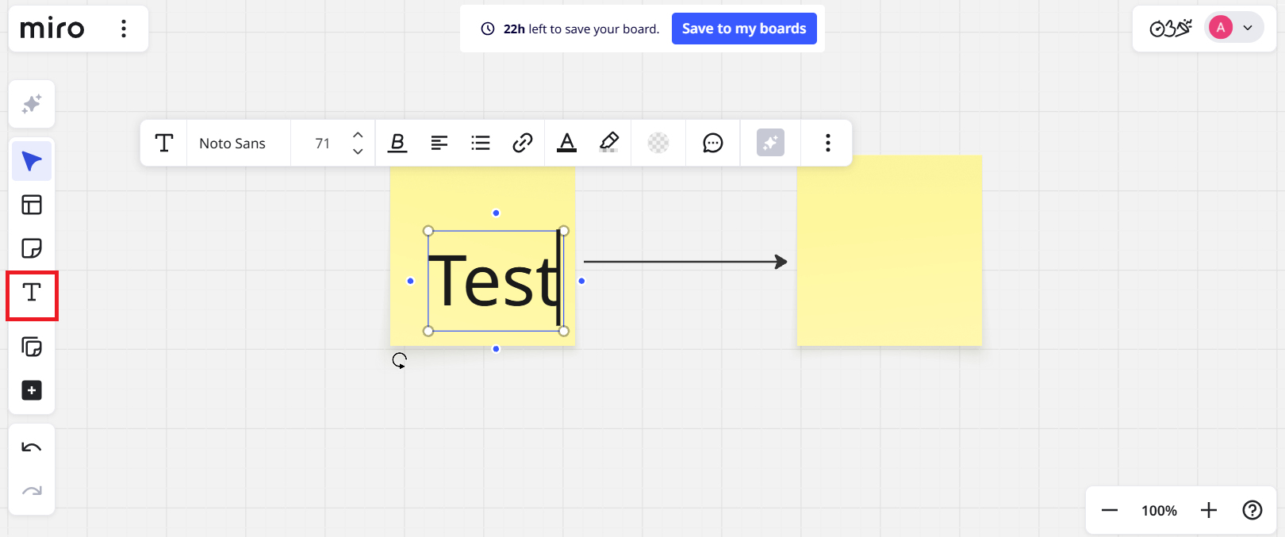Open text alignment options
Viewport: 1285px width, 537px height.
pyautogui.click(x=439, y=143)
